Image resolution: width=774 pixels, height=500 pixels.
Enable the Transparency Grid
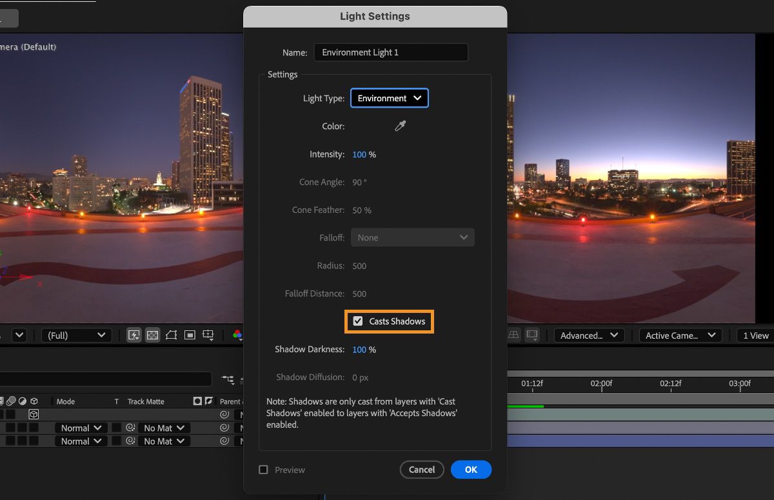point(152,335)
